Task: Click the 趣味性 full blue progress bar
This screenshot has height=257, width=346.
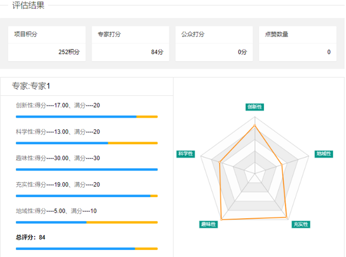Action: pos(87,169)
